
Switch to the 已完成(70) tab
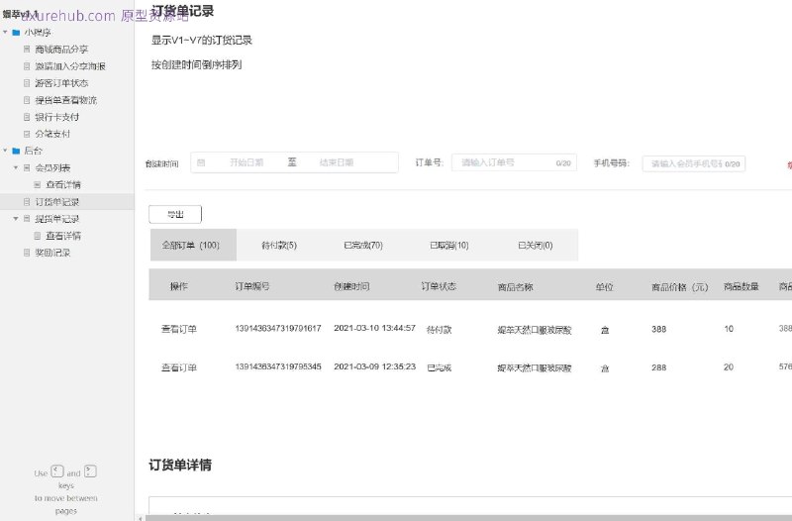click(363, 245)
